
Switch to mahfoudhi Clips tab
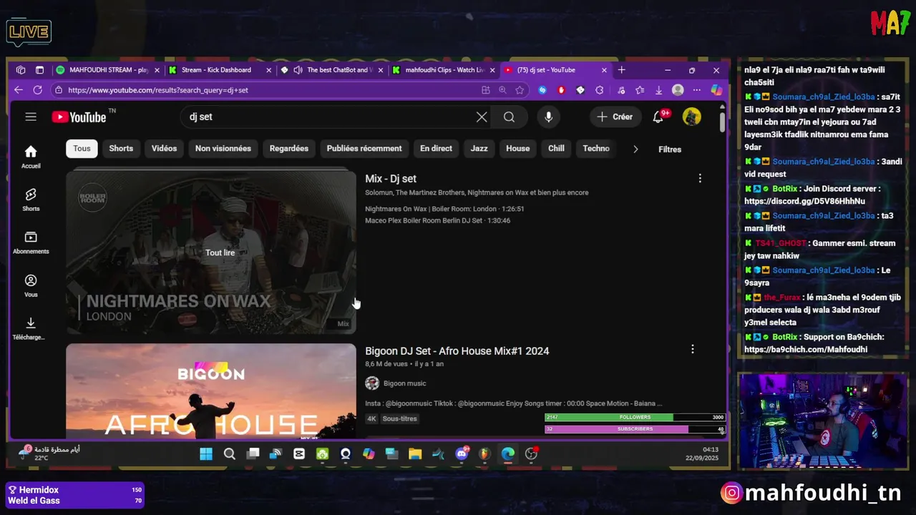click(x=444, y=70)
